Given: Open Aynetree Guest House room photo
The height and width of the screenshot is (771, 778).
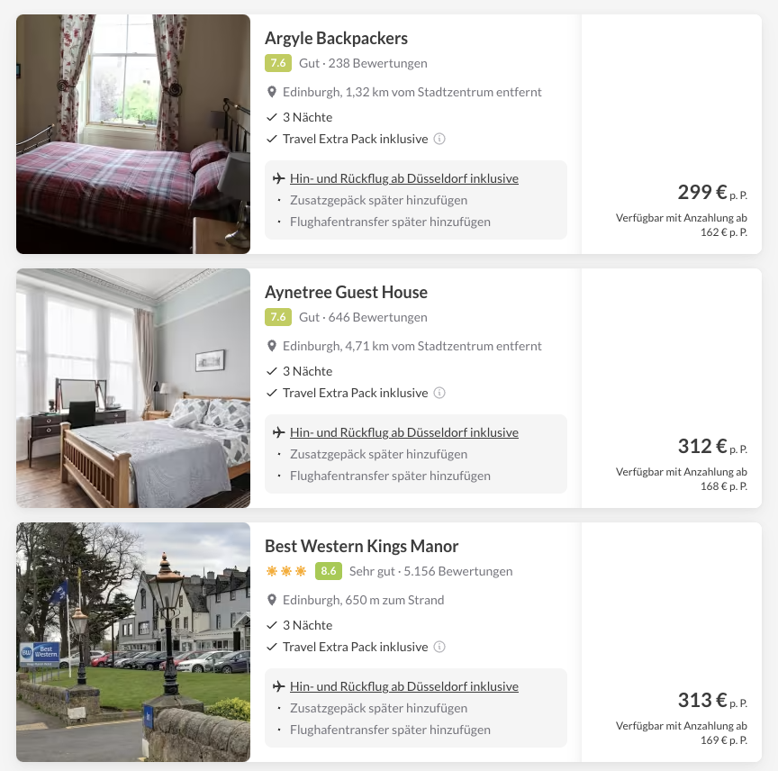Looking at the screenshot, I should [133, 388].
